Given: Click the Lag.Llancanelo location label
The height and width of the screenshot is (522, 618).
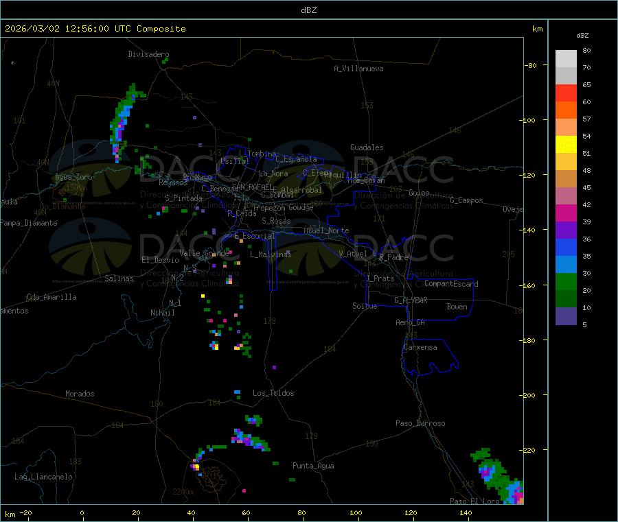Looking at the screenshot, I should point(43,477).
